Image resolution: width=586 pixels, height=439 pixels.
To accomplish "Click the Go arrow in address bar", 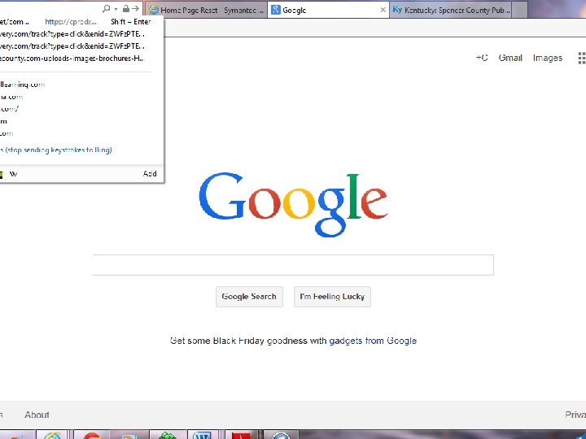I will tap(135, 8).
